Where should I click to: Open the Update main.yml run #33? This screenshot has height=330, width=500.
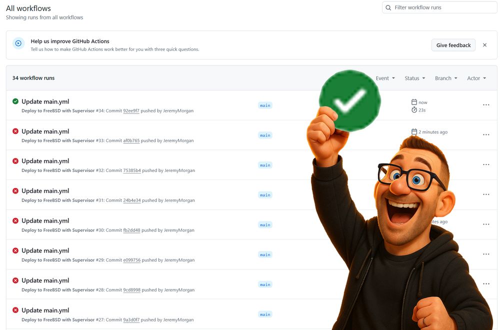coord(45,131)
